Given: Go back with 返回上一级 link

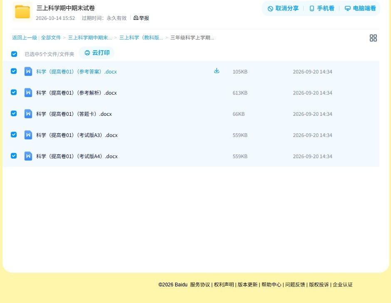Looking at the screenshot, I should click(25, 38).
